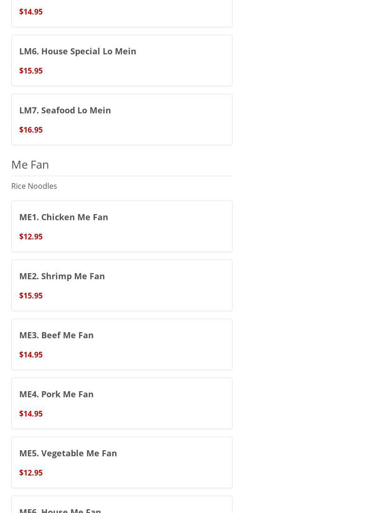Open the LM6. House Special Lo Mein item
This screenshot has width=368, height=513.
78,51
